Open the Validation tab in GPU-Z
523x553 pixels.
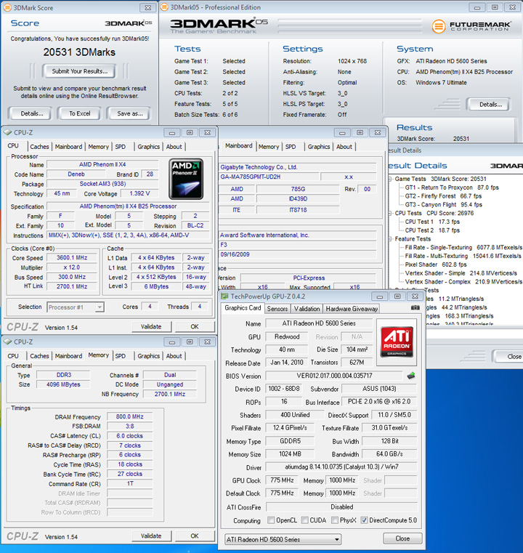307,309
